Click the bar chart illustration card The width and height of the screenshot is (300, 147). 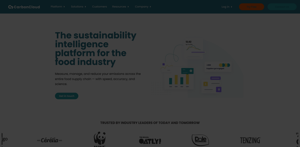tap(179, 79)
